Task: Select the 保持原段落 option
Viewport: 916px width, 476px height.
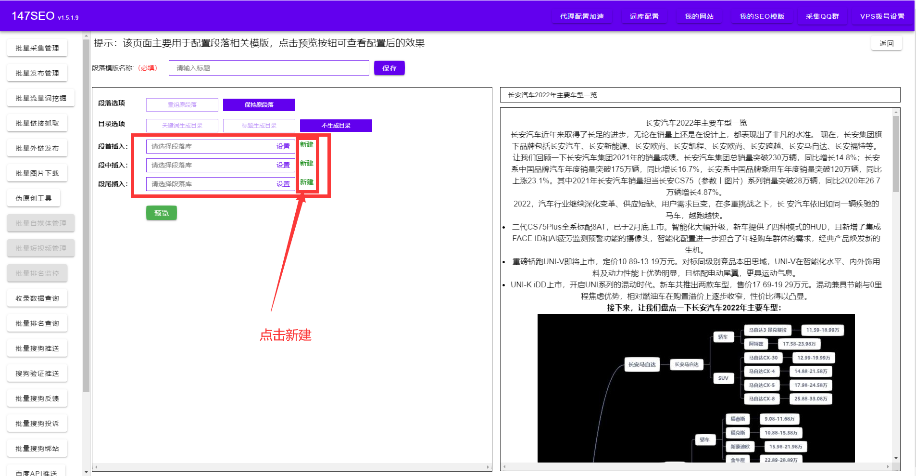Action: click(x=259, y=104)
